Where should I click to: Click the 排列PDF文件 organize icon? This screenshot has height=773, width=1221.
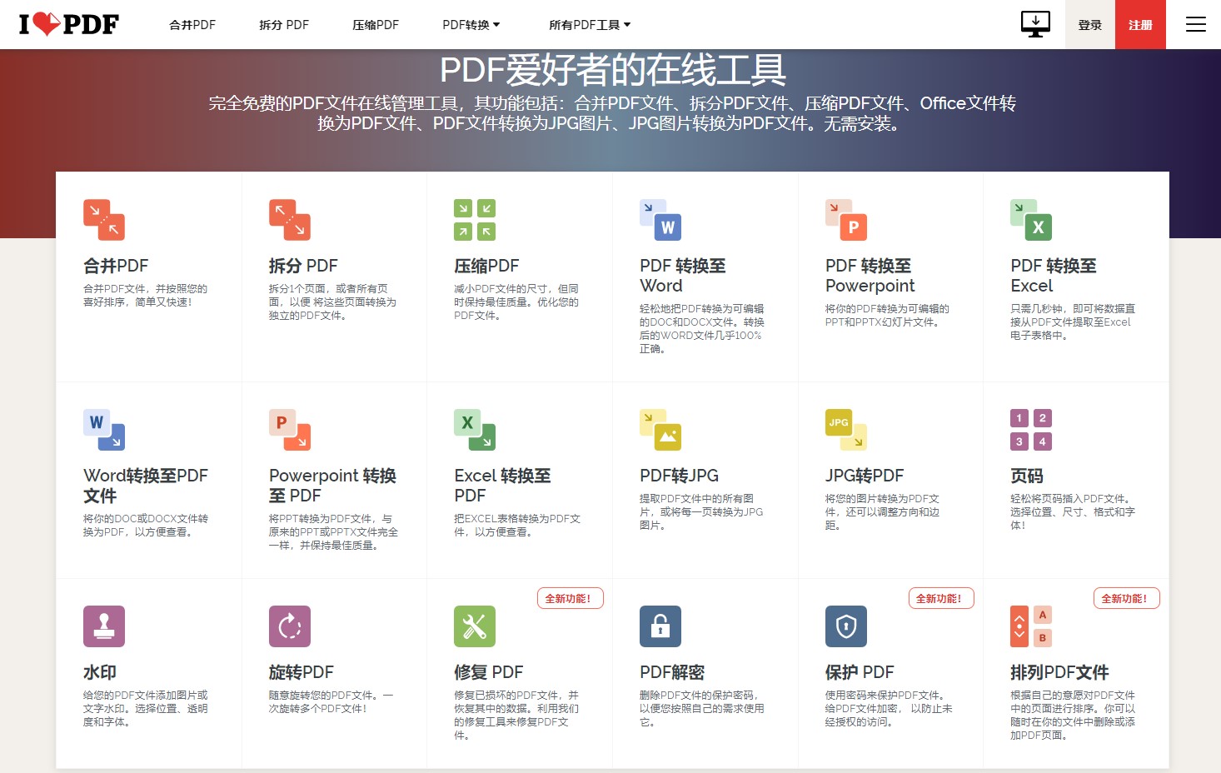click(1031, 626)
